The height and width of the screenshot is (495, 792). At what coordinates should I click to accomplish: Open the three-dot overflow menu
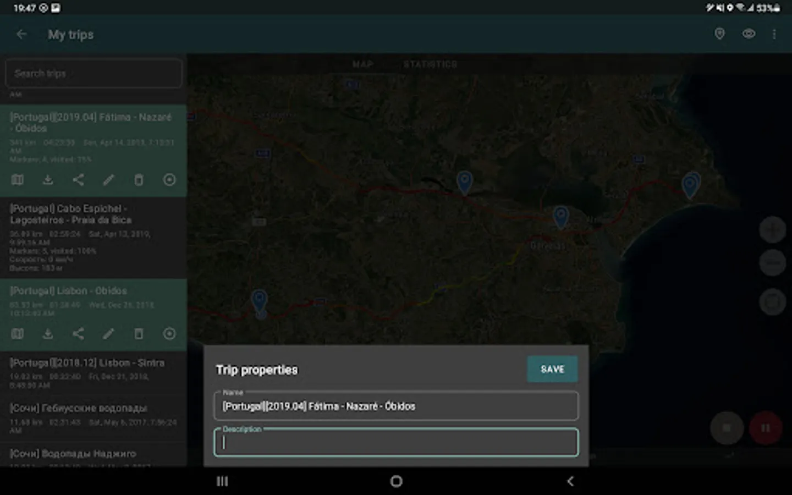(x=774, y=34)
